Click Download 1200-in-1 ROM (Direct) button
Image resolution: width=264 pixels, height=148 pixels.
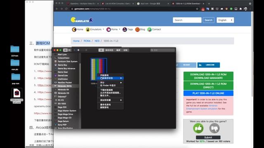tap(208, 86)
